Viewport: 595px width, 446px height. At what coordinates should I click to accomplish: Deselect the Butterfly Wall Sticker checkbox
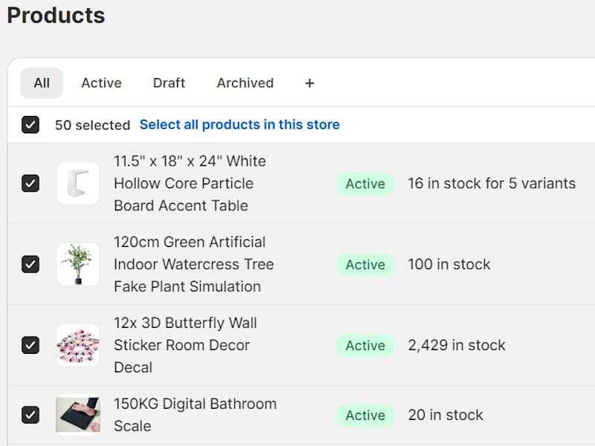coord(30,345)
